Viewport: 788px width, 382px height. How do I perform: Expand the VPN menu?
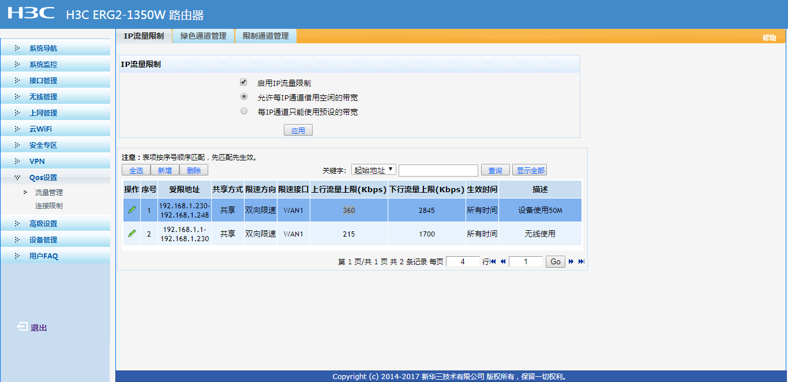[x=55, y=161]
